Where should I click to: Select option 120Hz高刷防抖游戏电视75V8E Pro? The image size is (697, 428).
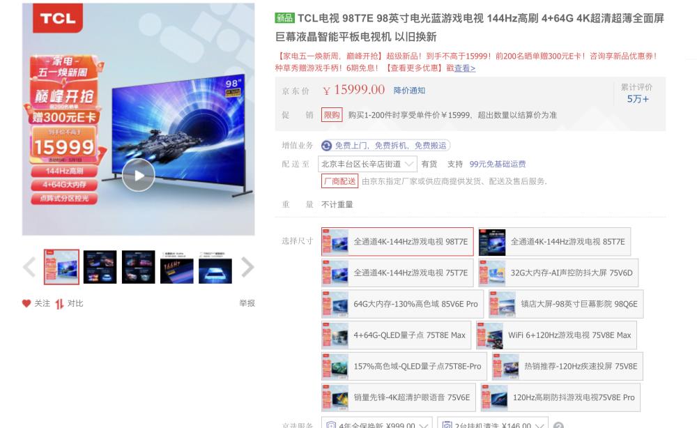click(x=560, y=397)
